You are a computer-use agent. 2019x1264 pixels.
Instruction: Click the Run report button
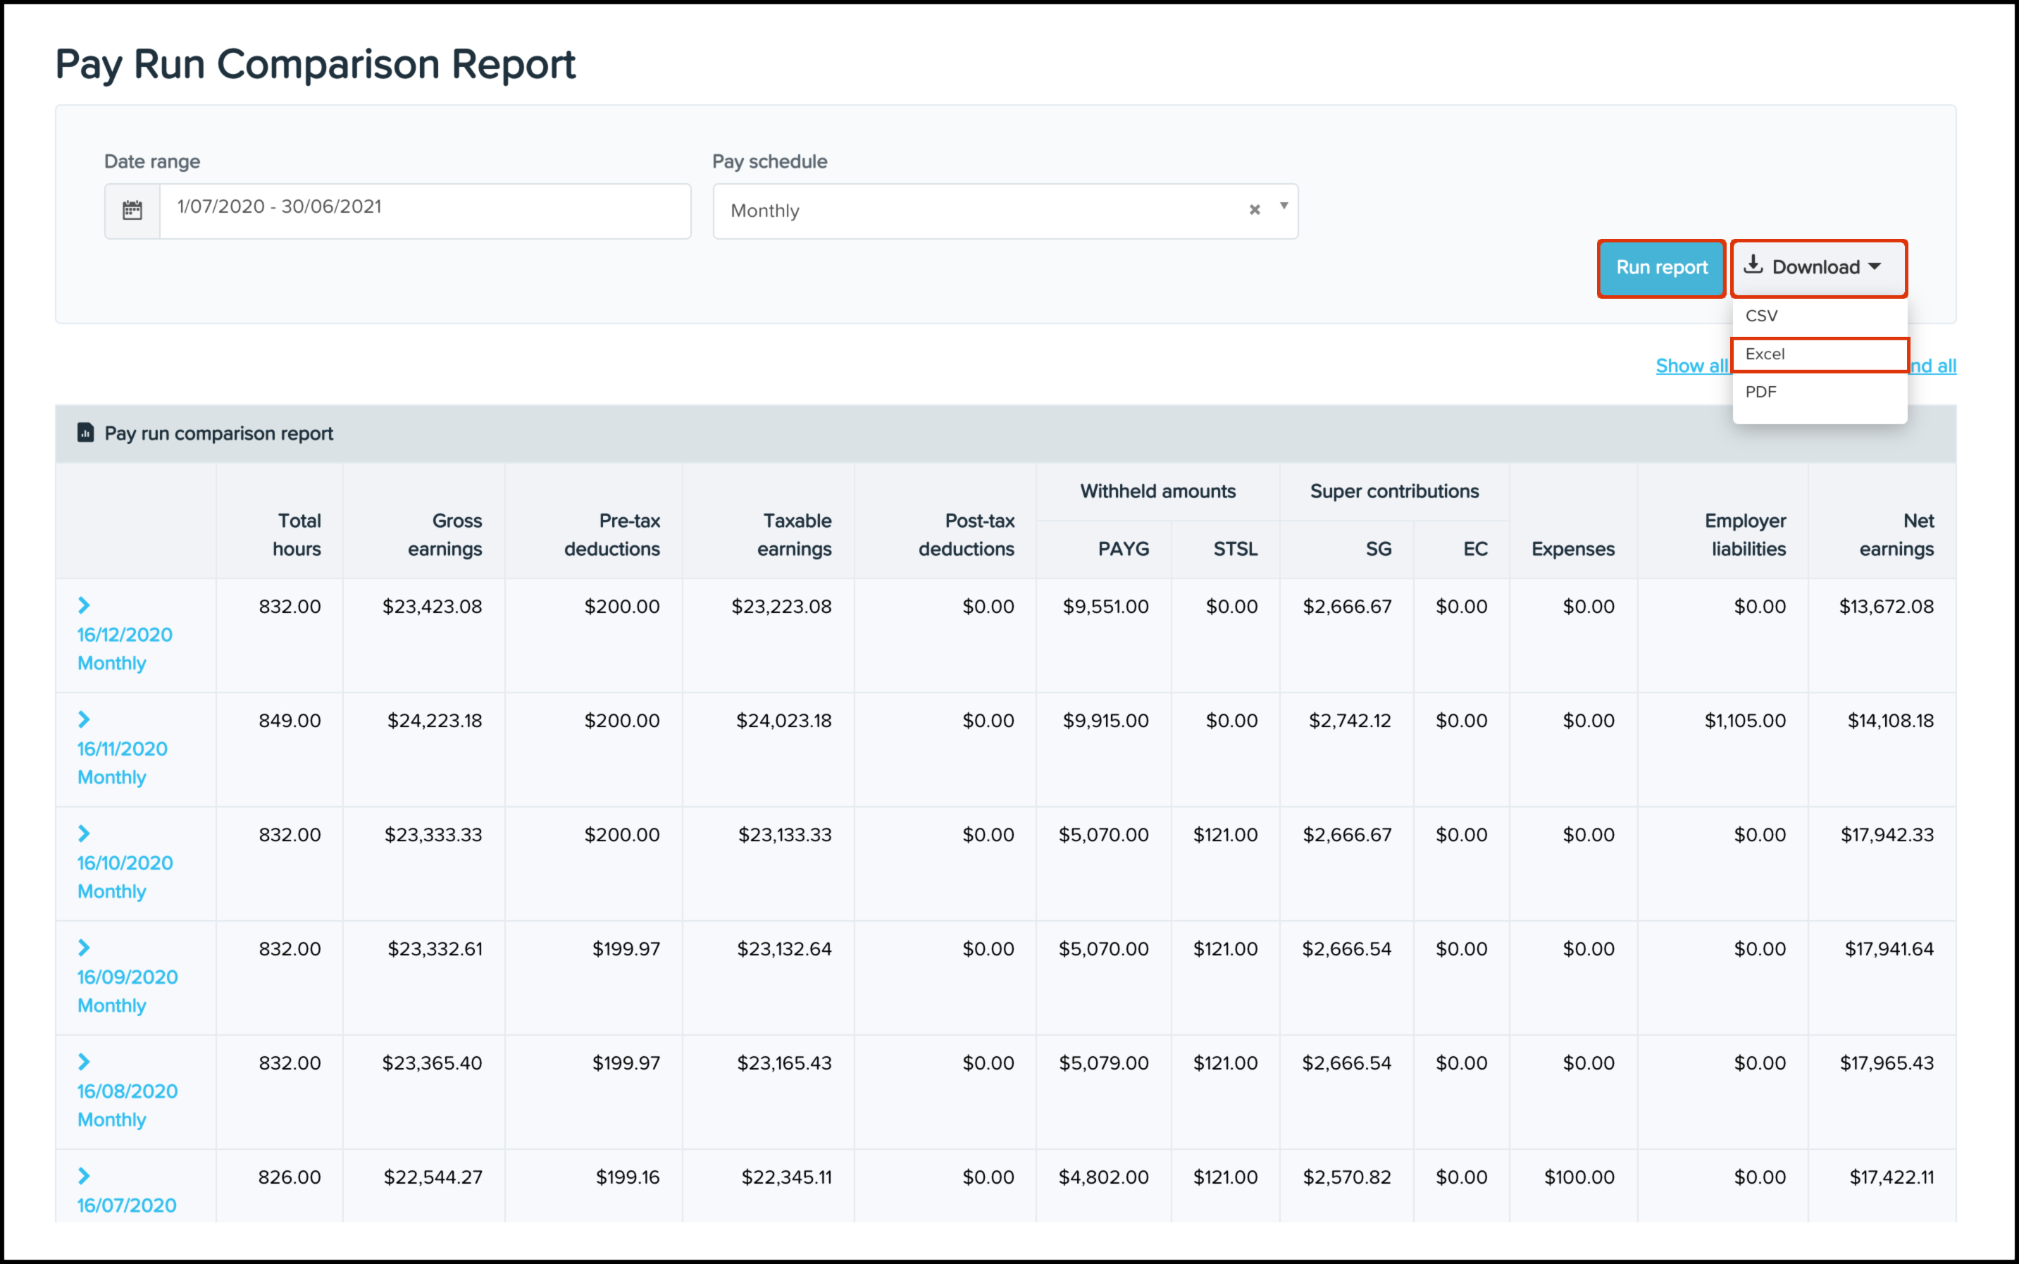(1660, 268)
